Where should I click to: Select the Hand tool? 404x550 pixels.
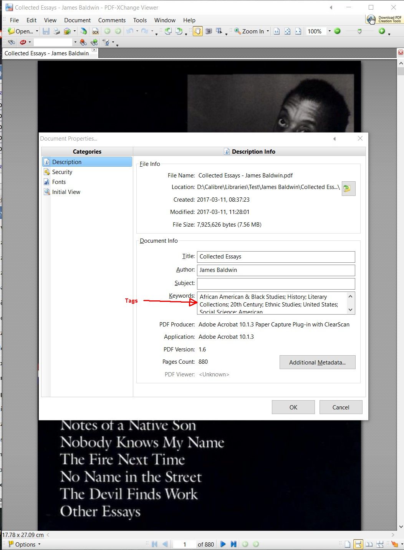coord(197,31)
